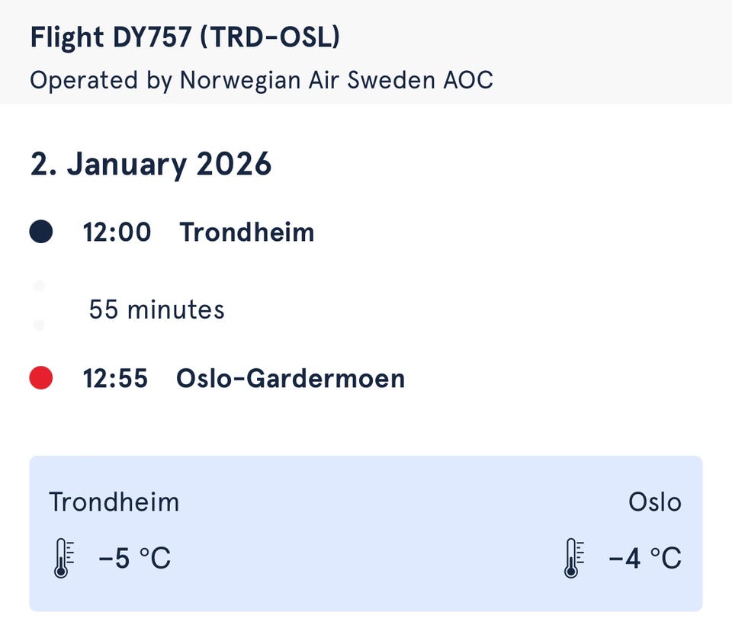732x641 pixels.
Task: Click the lower faint grey route dot
Action: pos(40,325)
